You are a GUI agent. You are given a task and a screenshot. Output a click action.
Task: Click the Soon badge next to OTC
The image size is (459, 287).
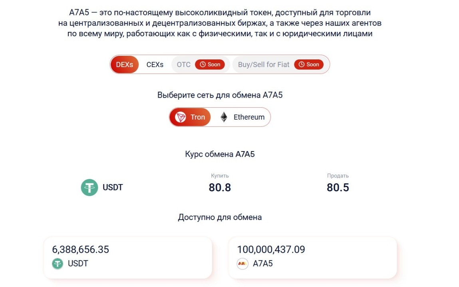pos(210,65)
